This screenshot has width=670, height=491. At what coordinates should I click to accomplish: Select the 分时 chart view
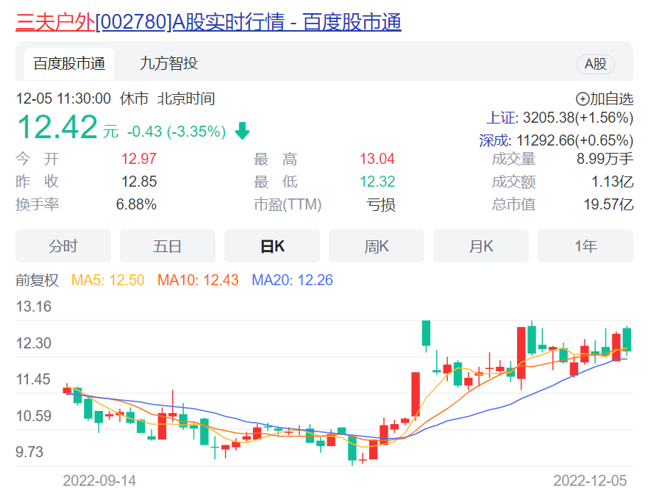63,246
